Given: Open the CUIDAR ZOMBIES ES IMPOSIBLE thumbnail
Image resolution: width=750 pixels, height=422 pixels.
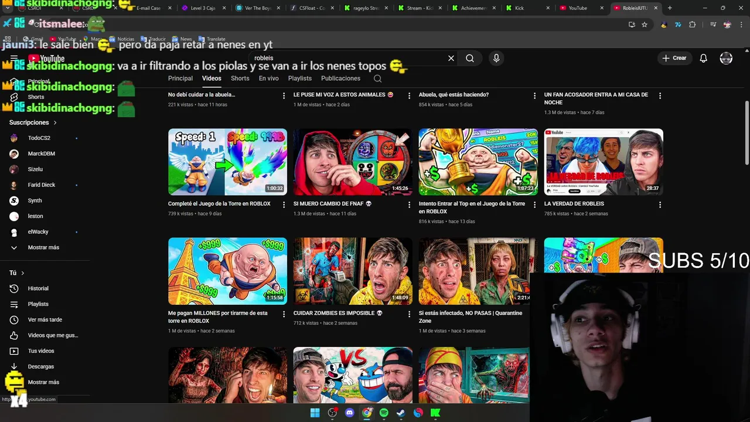Looking at the screenshot, I should coord(353,271).
